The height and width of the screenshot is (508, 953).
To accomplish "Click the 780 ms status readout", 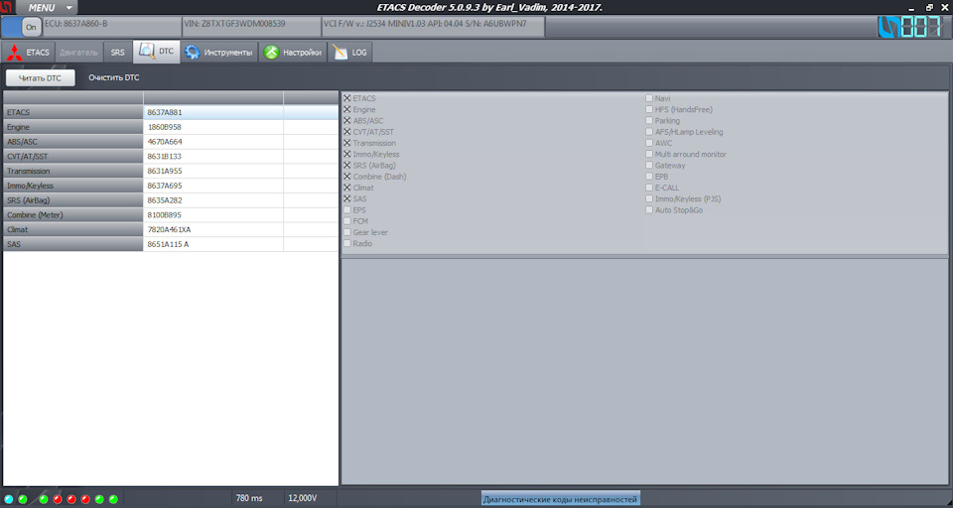I will [x=249, y=498].
